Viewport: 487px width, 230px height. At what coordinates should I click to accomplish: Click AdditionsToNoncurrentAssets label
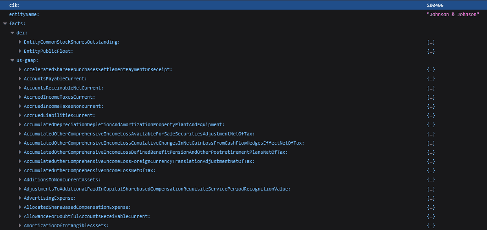point(62,180)
